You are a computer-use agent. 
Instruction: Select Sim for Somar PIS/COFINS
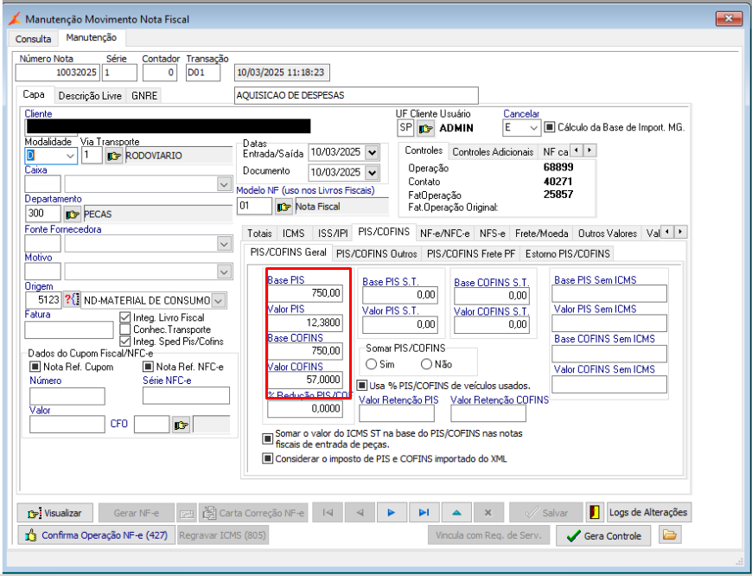[x=373, y=364]
